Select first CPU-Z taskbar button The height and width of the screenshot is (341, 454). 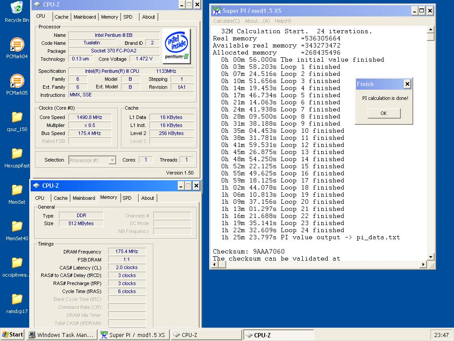click(206, 335)
